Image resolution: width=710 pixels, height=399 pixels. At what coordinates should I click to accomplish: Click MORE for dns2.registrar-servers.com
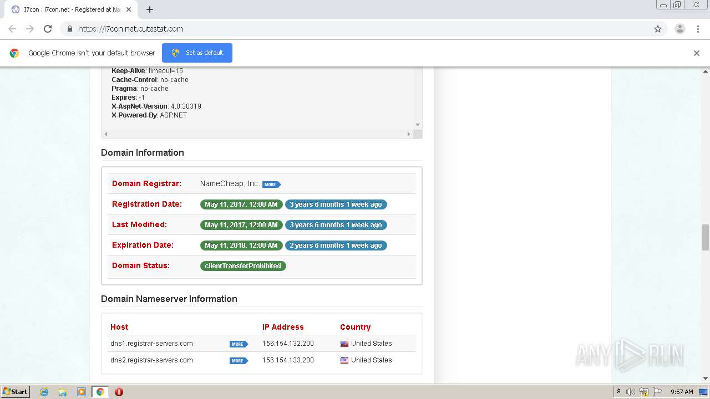pyautogui.click(x=239, y=361)
